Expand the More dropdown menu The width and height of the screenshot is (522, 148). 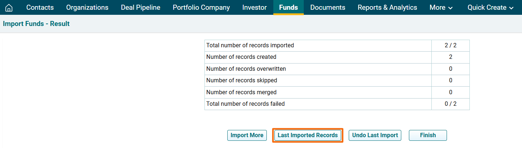(x=441, y=8)
